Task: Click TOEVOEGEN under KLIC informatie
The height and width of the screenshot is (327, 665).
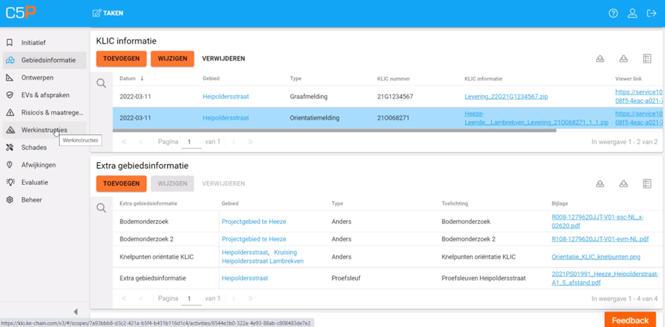Action: 121,59
